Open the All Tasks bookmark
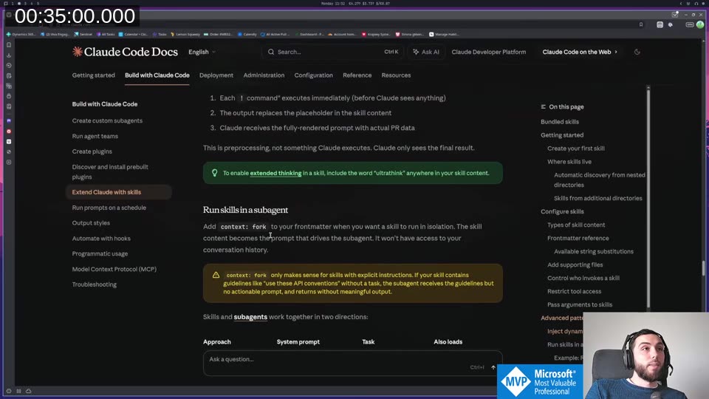The image size is (709, 399). point(106,35)
